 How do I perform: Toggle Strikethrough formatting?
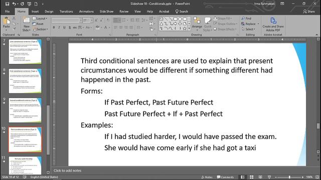coord(75,27)
